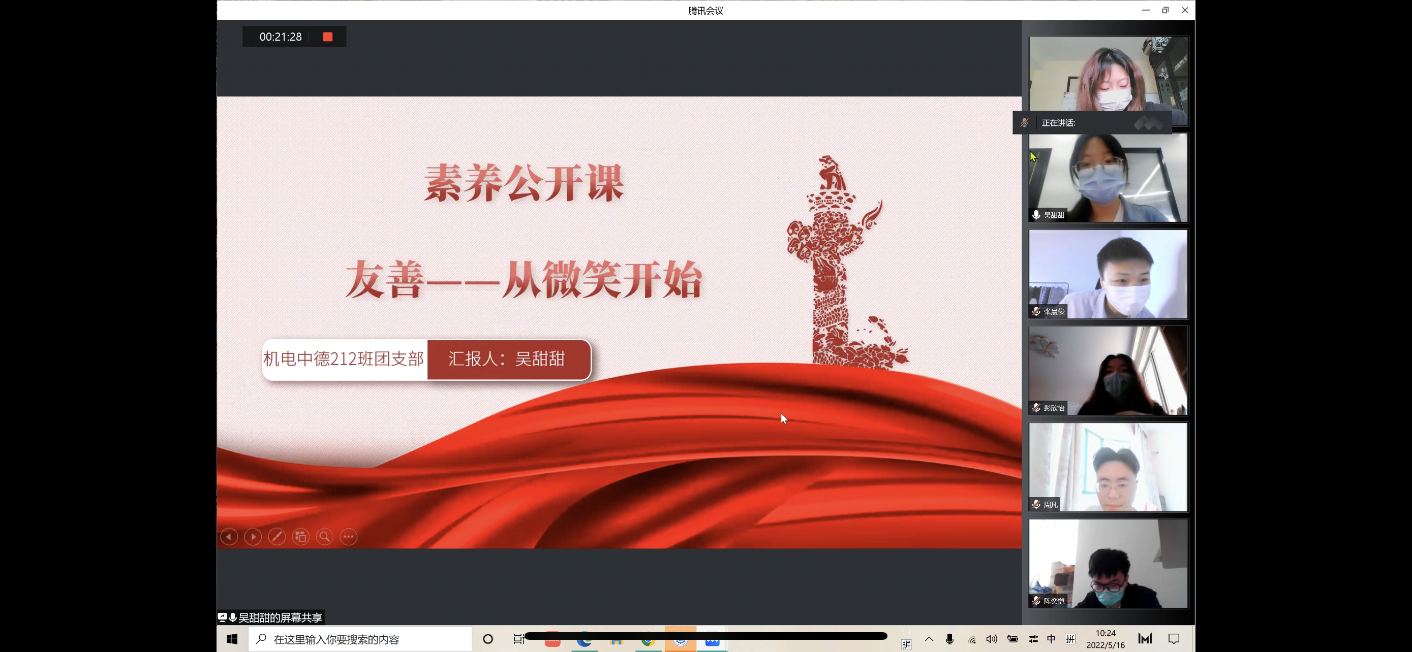
Task: Open the Windows notification center
Action: (1174, 639)
